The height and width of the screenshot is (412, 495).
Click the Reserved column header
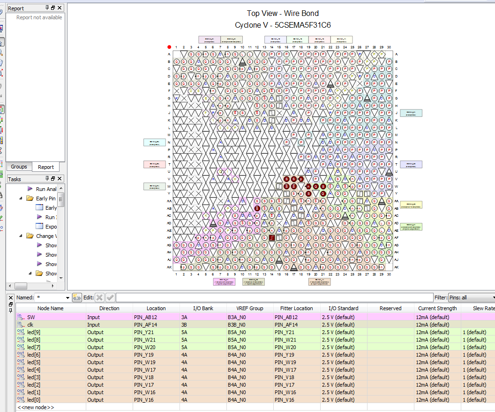click(390, 308)
